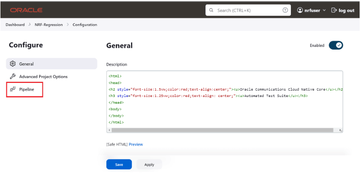Go to NRF-Regression breadcrumb link
The image size is (361, 173).
click(49, 25)
